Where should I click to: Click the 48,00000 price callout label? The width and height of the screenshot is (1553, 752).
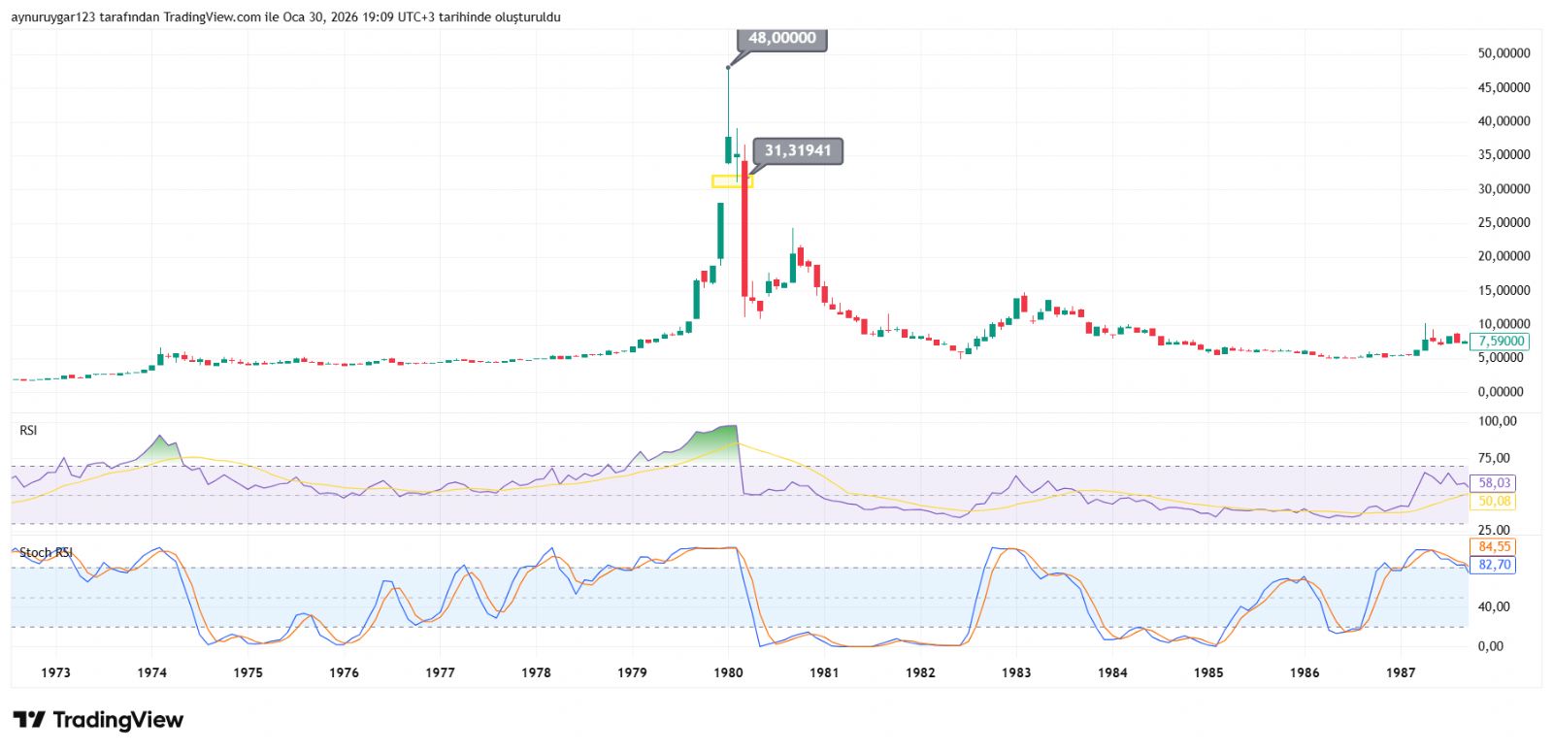781,39
